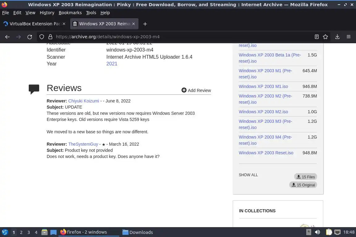Open the 2021 year link

click(112, 64)
